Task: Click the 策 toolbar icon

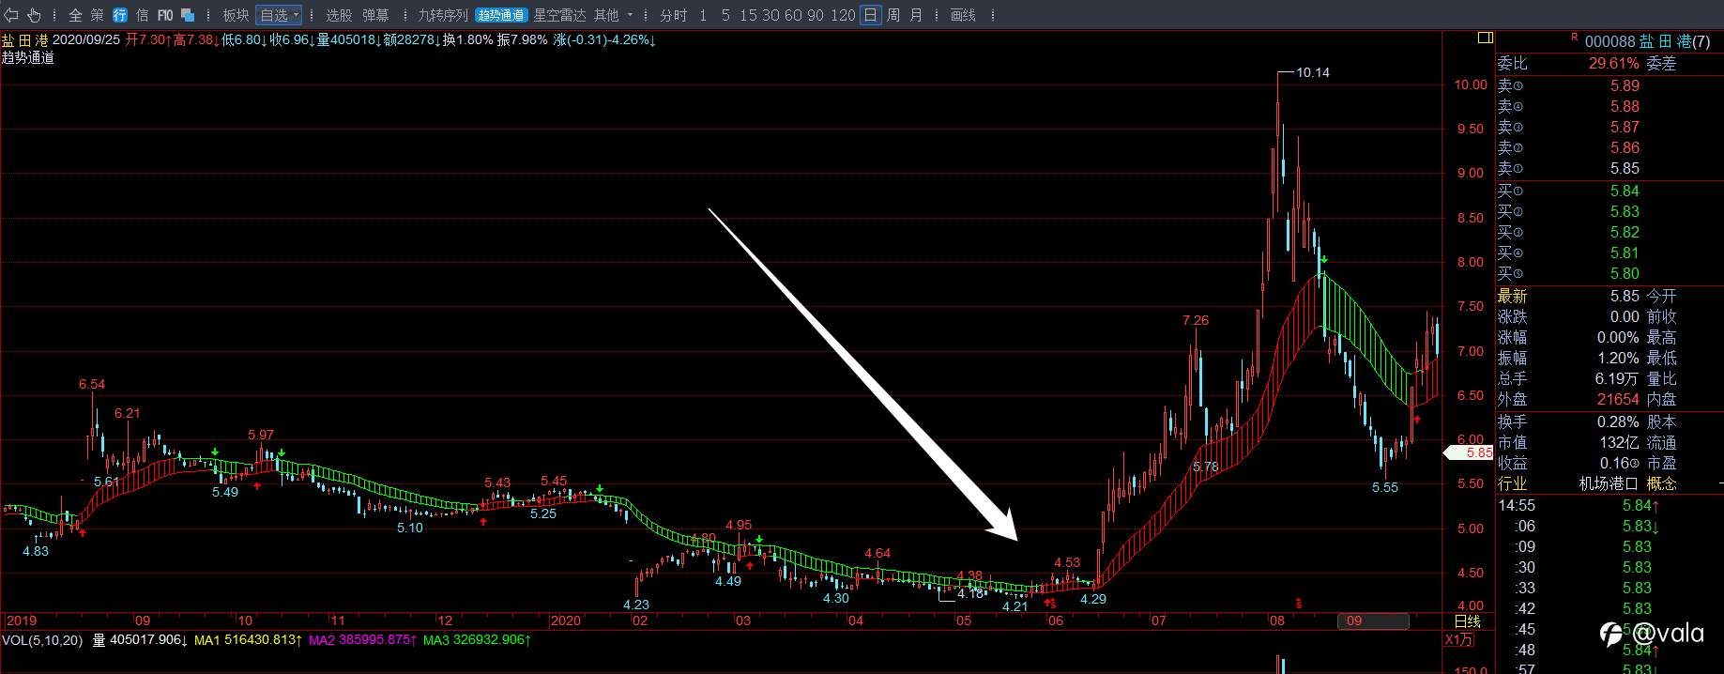Action: point(98,15)
